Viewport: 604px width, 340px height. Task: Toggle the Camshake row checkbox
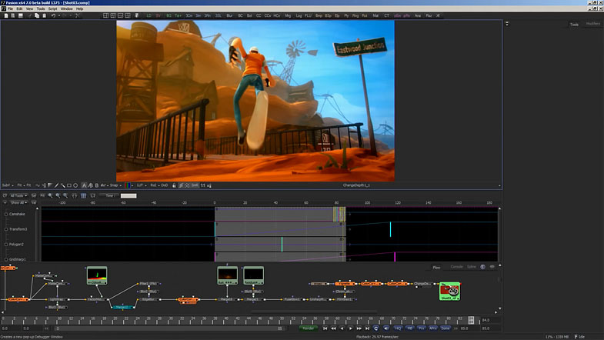click(x=6, y=215)
